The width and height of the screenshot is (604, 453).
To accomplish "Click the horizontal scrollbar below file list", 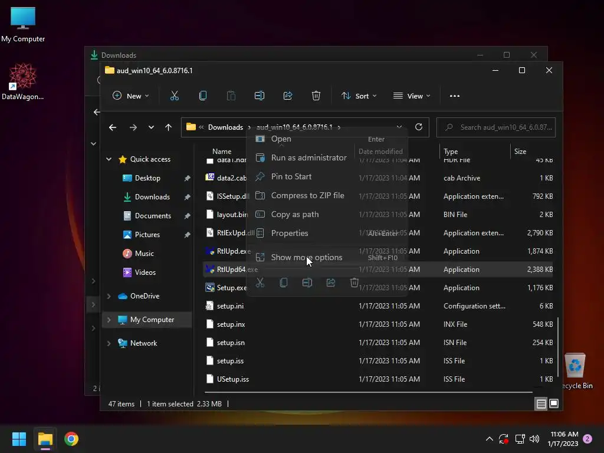I will (368, 392).
